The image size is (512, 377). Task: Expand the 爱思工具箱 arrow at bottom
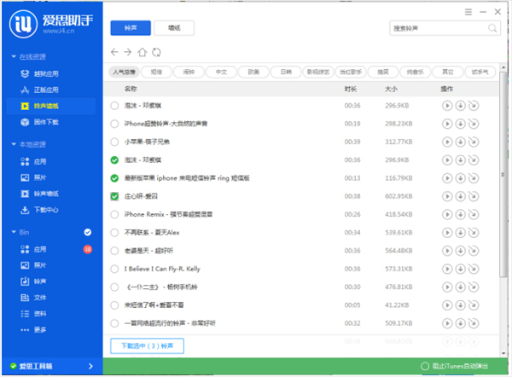90,366
